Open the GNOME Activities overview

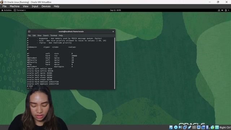click(x=6, y=10)
